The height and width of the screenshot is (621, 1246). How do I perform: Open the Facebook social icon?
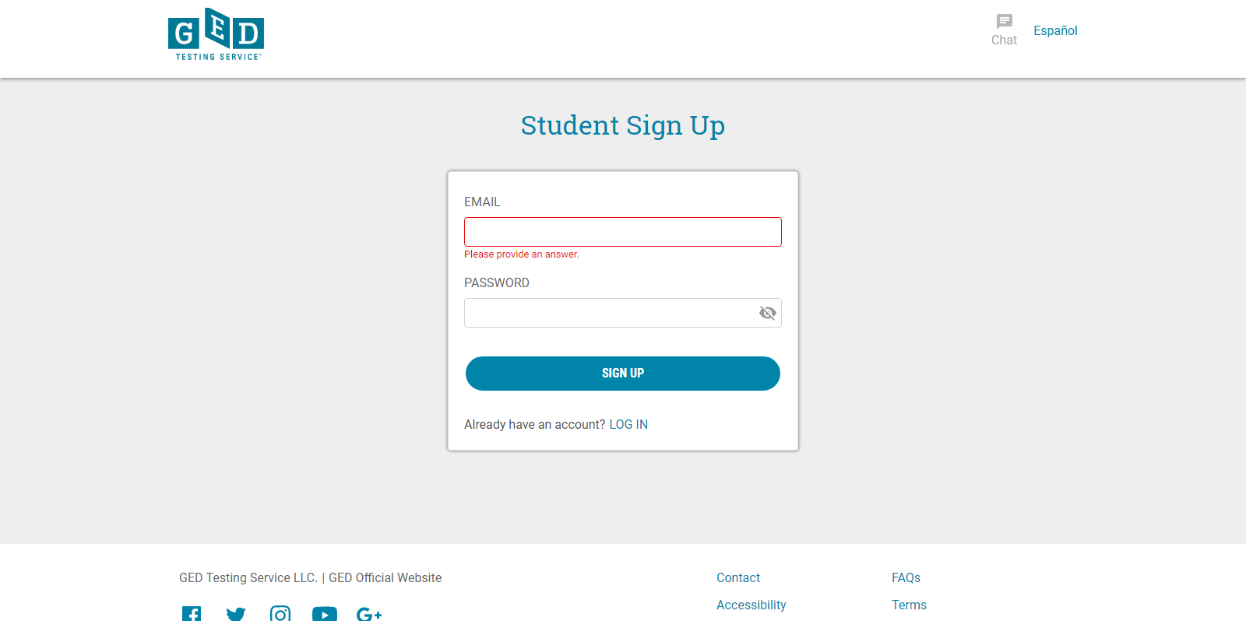click(x=192, y=614)
